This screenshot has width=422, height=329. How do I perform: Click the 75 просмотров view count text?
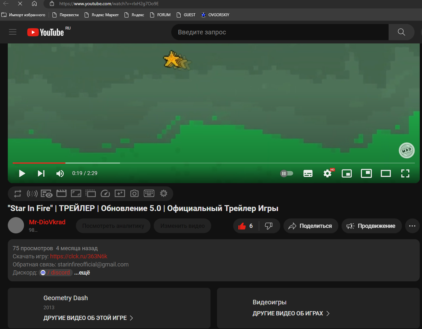[x=33, y=248]
